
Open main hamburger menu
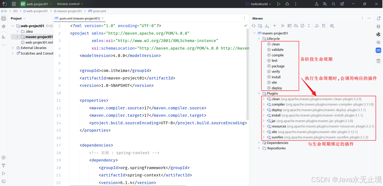[x=13, y=4]
